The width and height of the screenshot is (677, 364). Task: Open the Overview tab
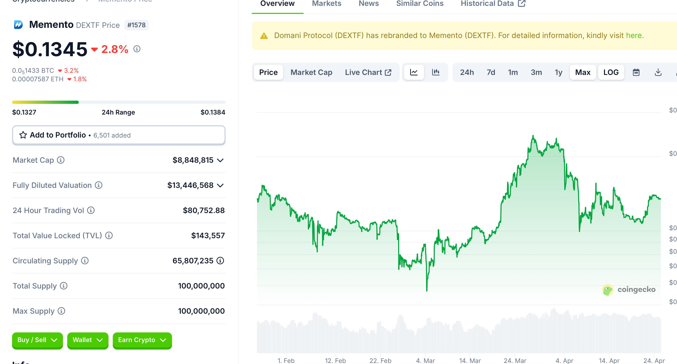tap(278, 4)
